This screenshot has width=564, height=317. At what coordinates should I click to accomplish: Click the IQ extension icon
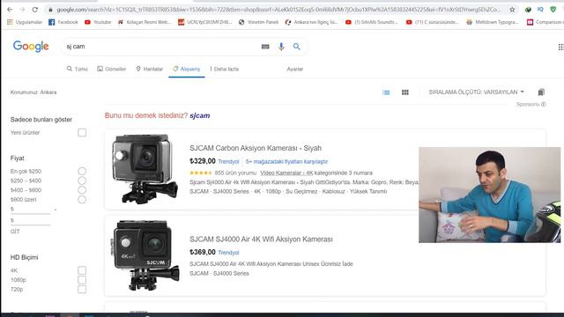pyautogui.click(x=540, y=10)
